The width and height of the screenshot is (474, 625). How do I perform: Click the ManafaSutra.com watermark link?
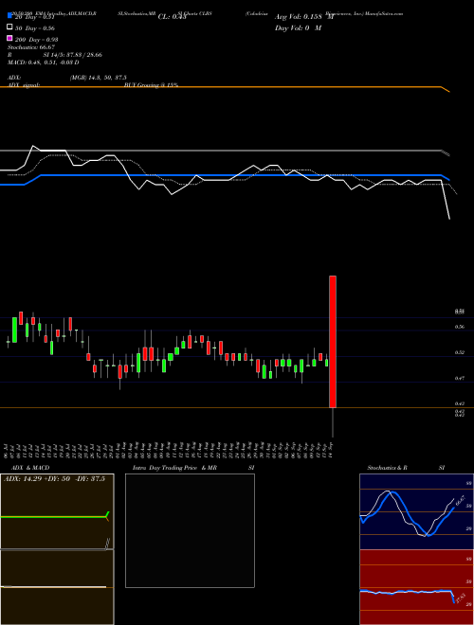tap(386, 13)
